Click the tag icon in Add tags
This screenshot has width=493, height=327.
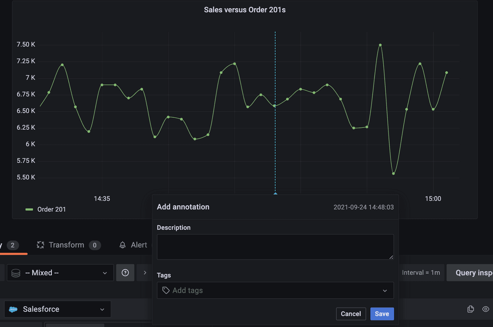point(166,290)
